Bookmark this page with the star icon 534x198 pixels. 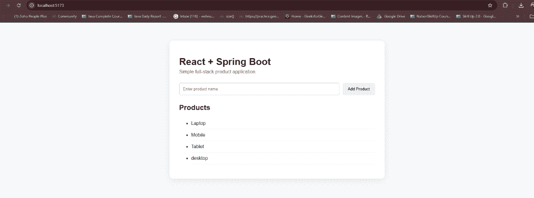tap(490, 5)
